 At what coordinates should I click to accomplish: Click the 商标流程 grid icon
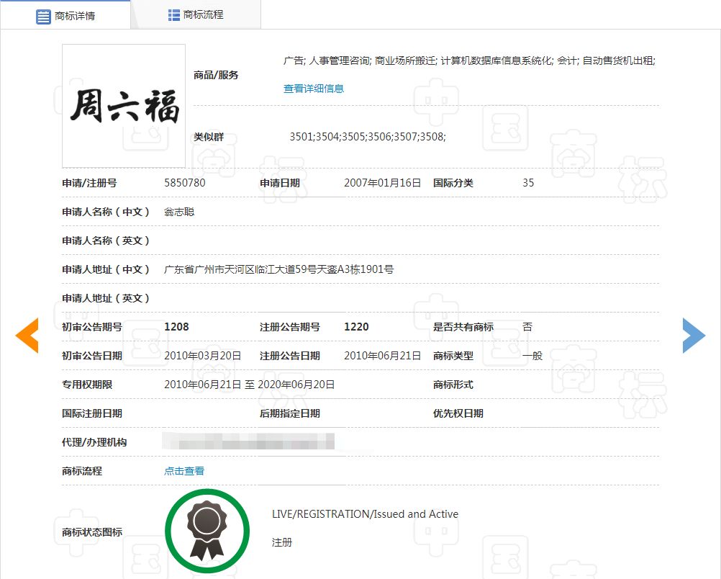click(174, 15)
